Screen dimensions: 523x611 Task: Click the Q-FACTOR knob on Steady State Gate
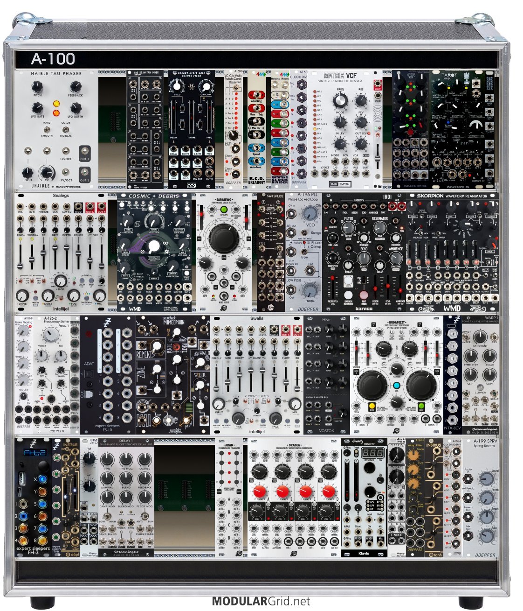coord(206,85)
